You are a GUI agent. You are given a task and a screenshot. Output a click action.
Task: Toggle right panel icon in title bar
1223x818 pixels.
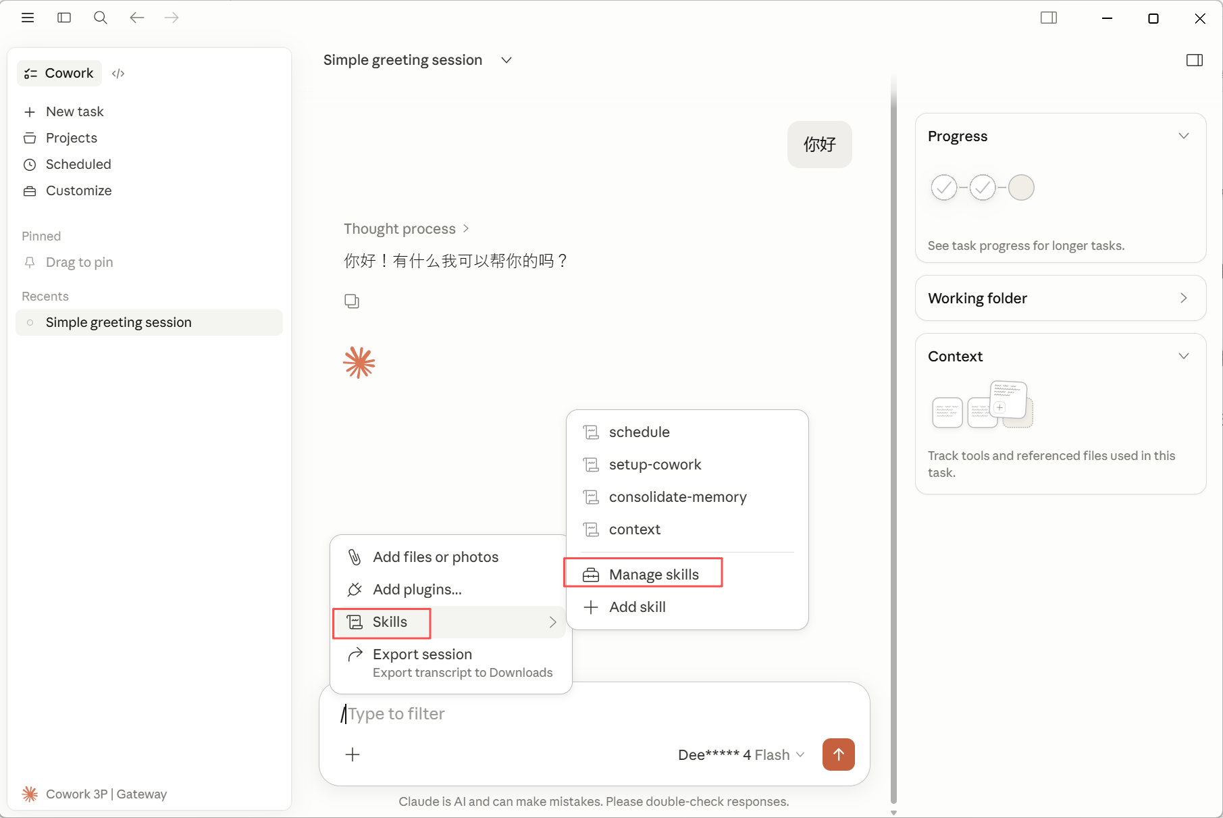(x=1049, y=18)
